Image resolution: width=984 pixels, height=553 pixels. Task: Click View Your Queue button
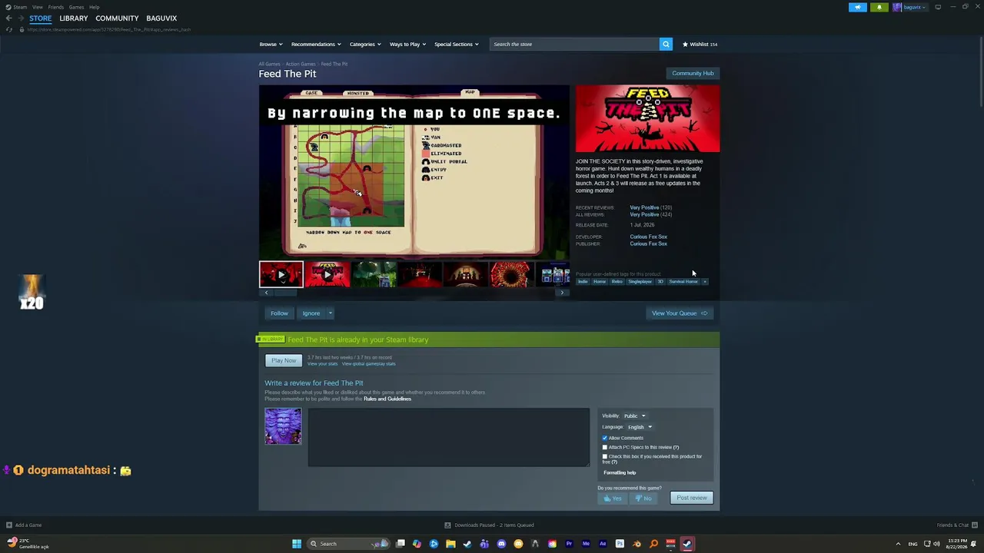click(680, 313)
